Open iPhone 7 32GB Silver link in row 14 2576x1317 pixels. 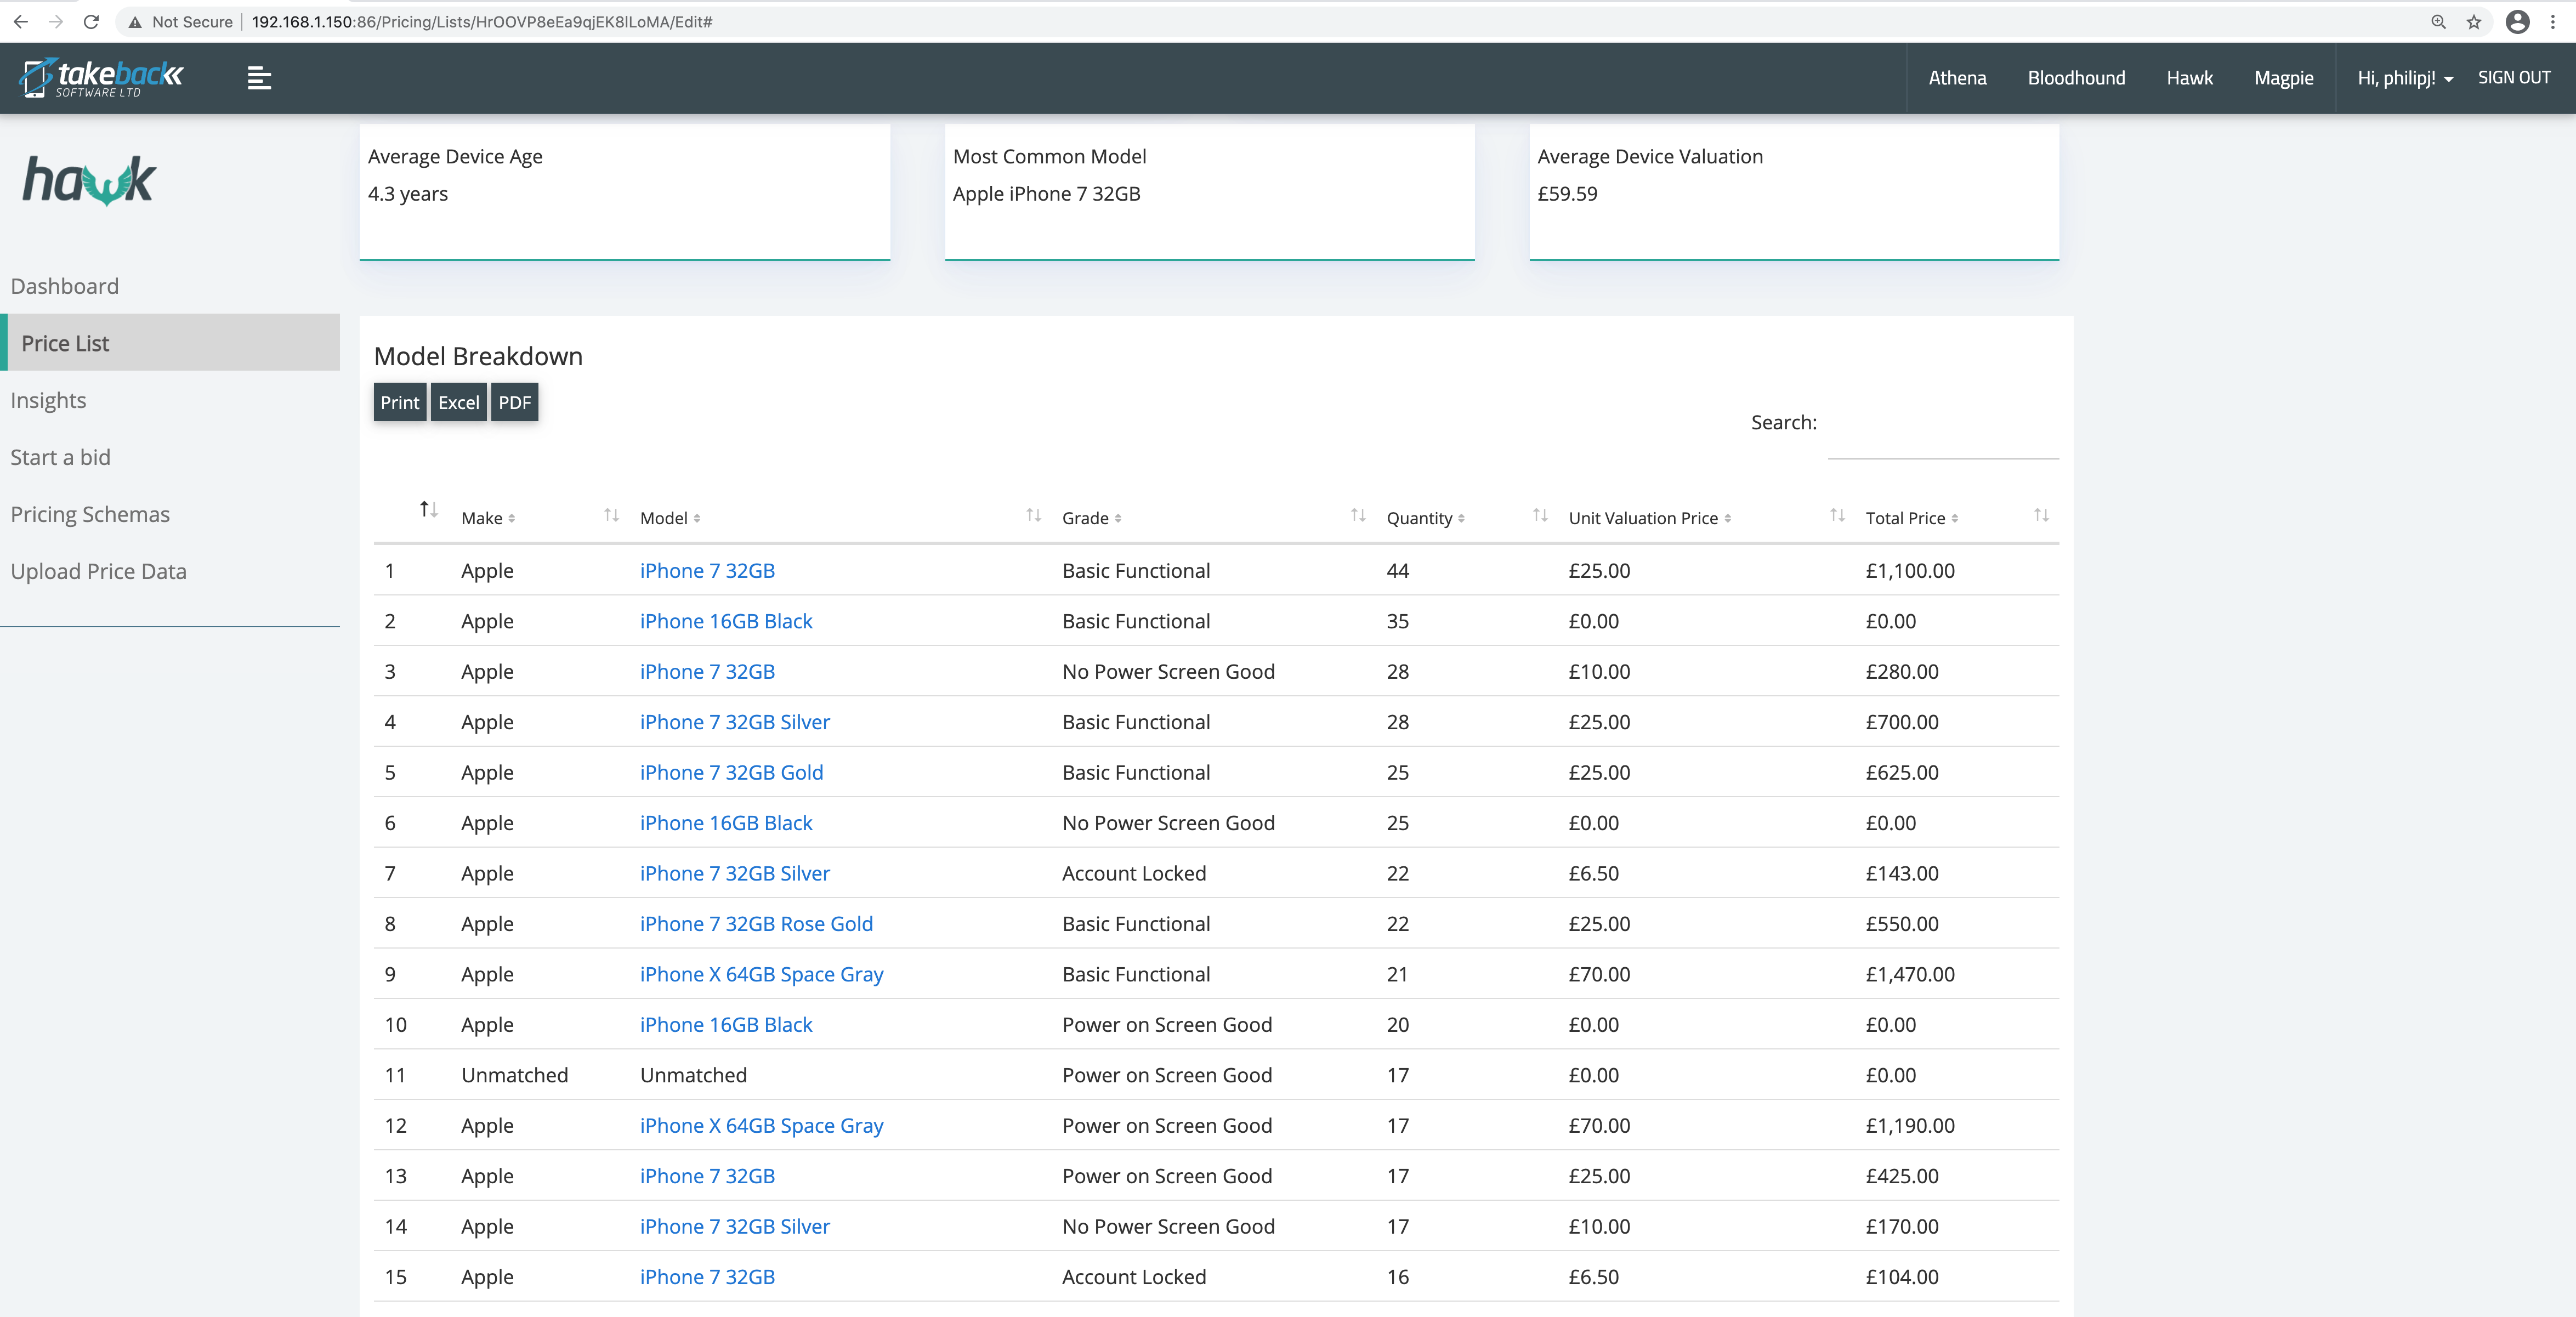(735, 1227)
